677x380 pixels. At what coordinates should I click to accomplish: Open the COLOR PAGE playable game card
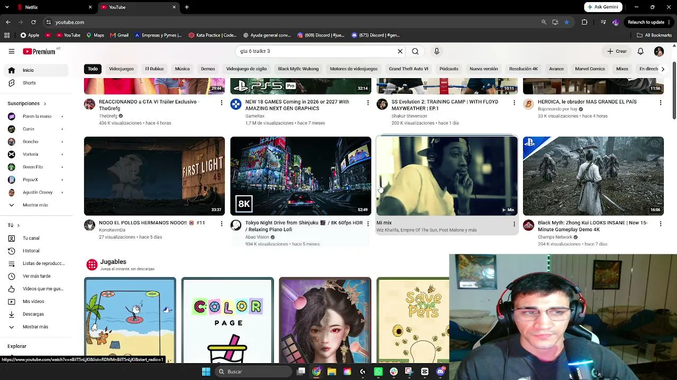[227, 320]
